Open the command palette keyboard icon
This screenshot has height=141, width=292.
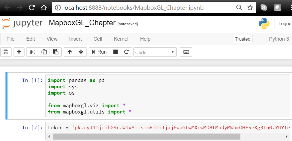(186, 52)
